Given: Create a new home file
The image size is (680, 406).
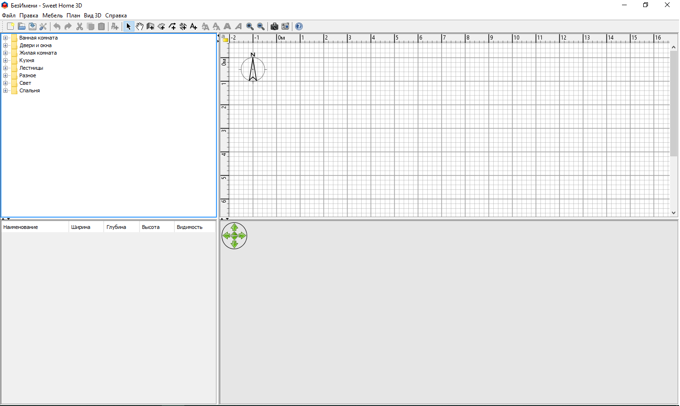Looking at the screenshot, I should 10,26.
